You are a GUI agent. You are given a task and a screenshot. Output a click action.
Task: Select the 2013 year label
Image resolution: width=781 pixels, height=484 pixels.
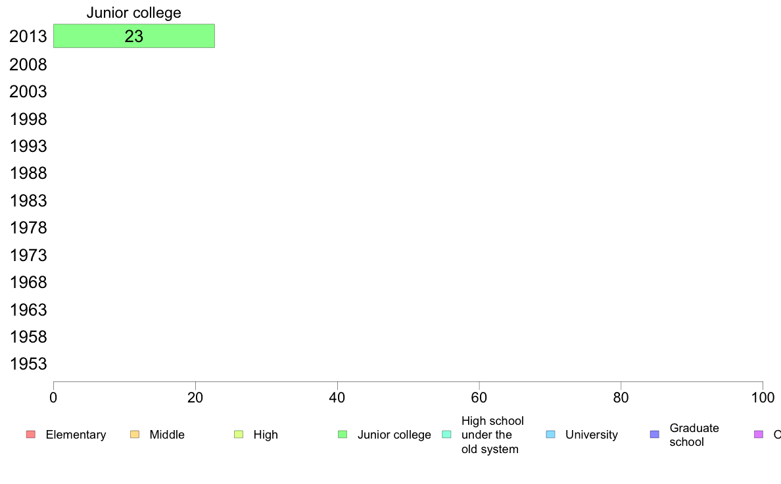28,36
